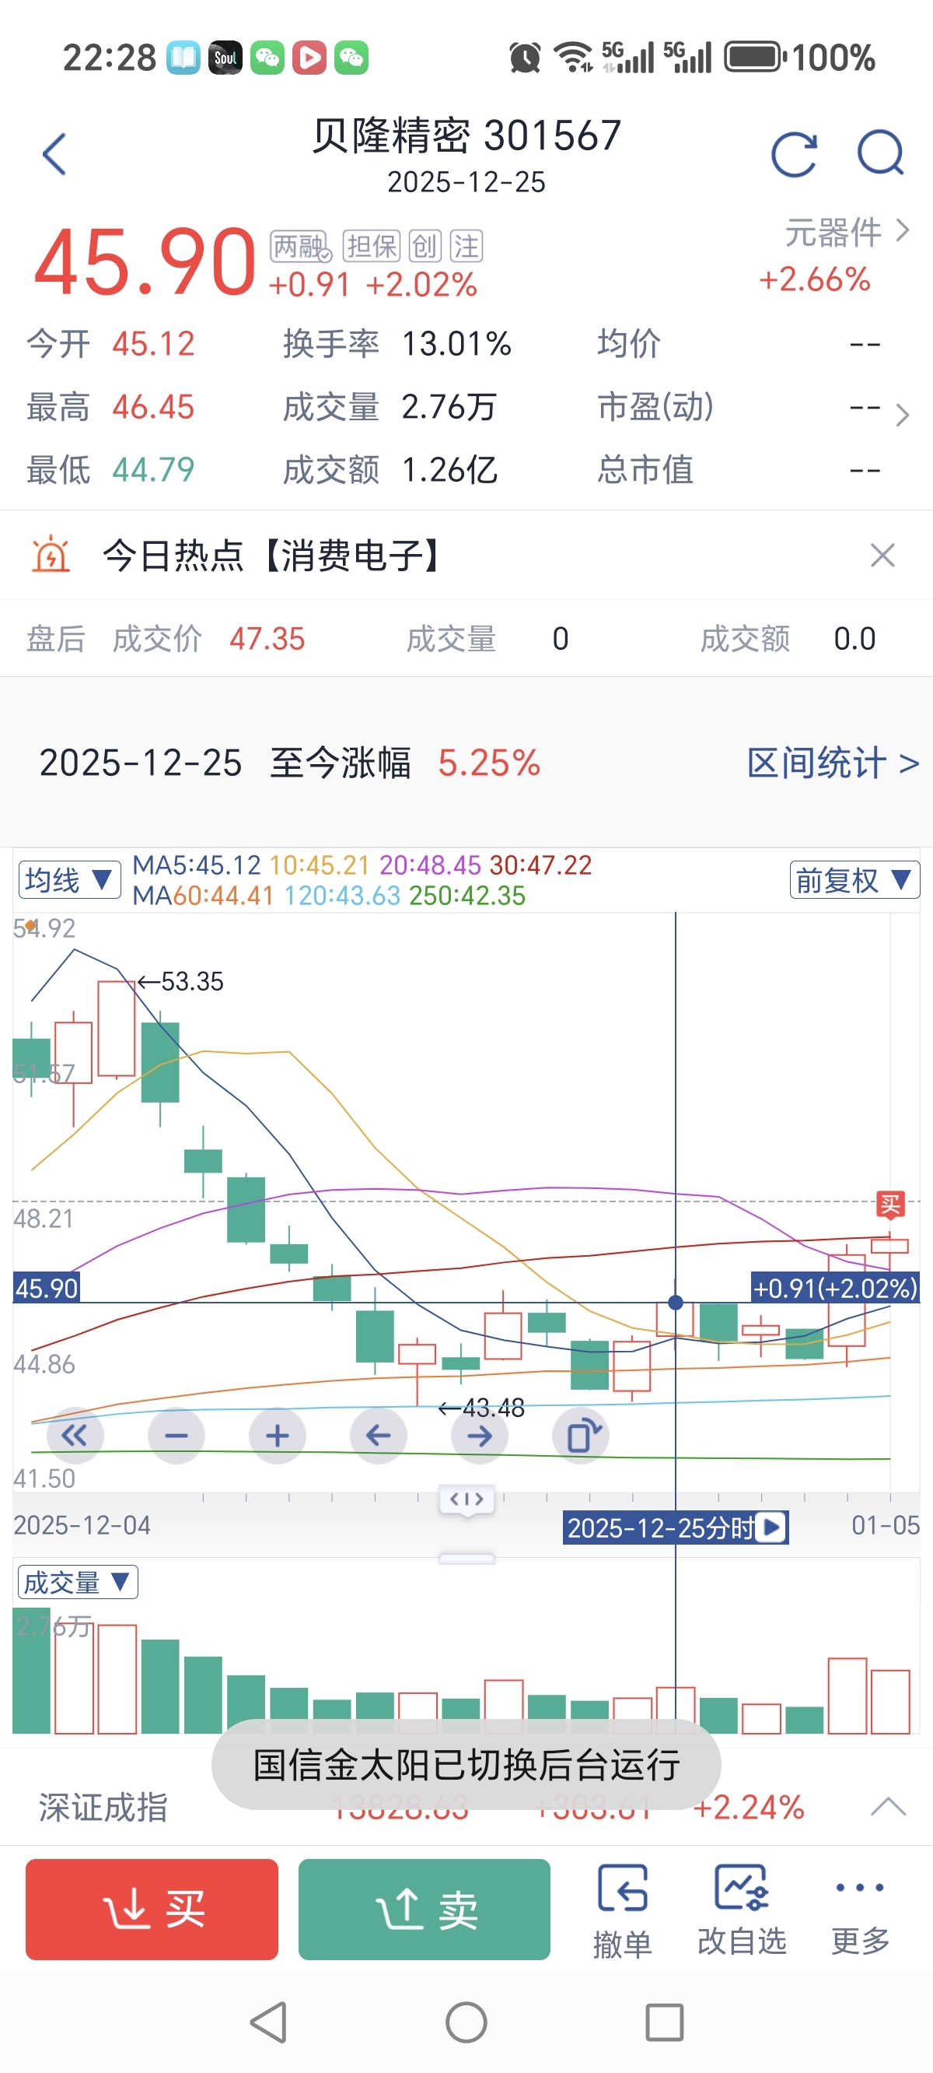Expand 深证成指 index bar chevron
This screenshot has height=2073, width=933.
pyautogui.click(x=888, y=1807)
